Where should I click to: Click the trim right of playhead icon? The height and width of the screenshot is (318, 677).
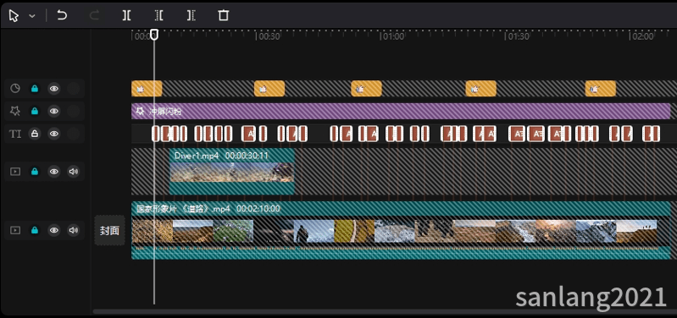(x=191, y=16)
